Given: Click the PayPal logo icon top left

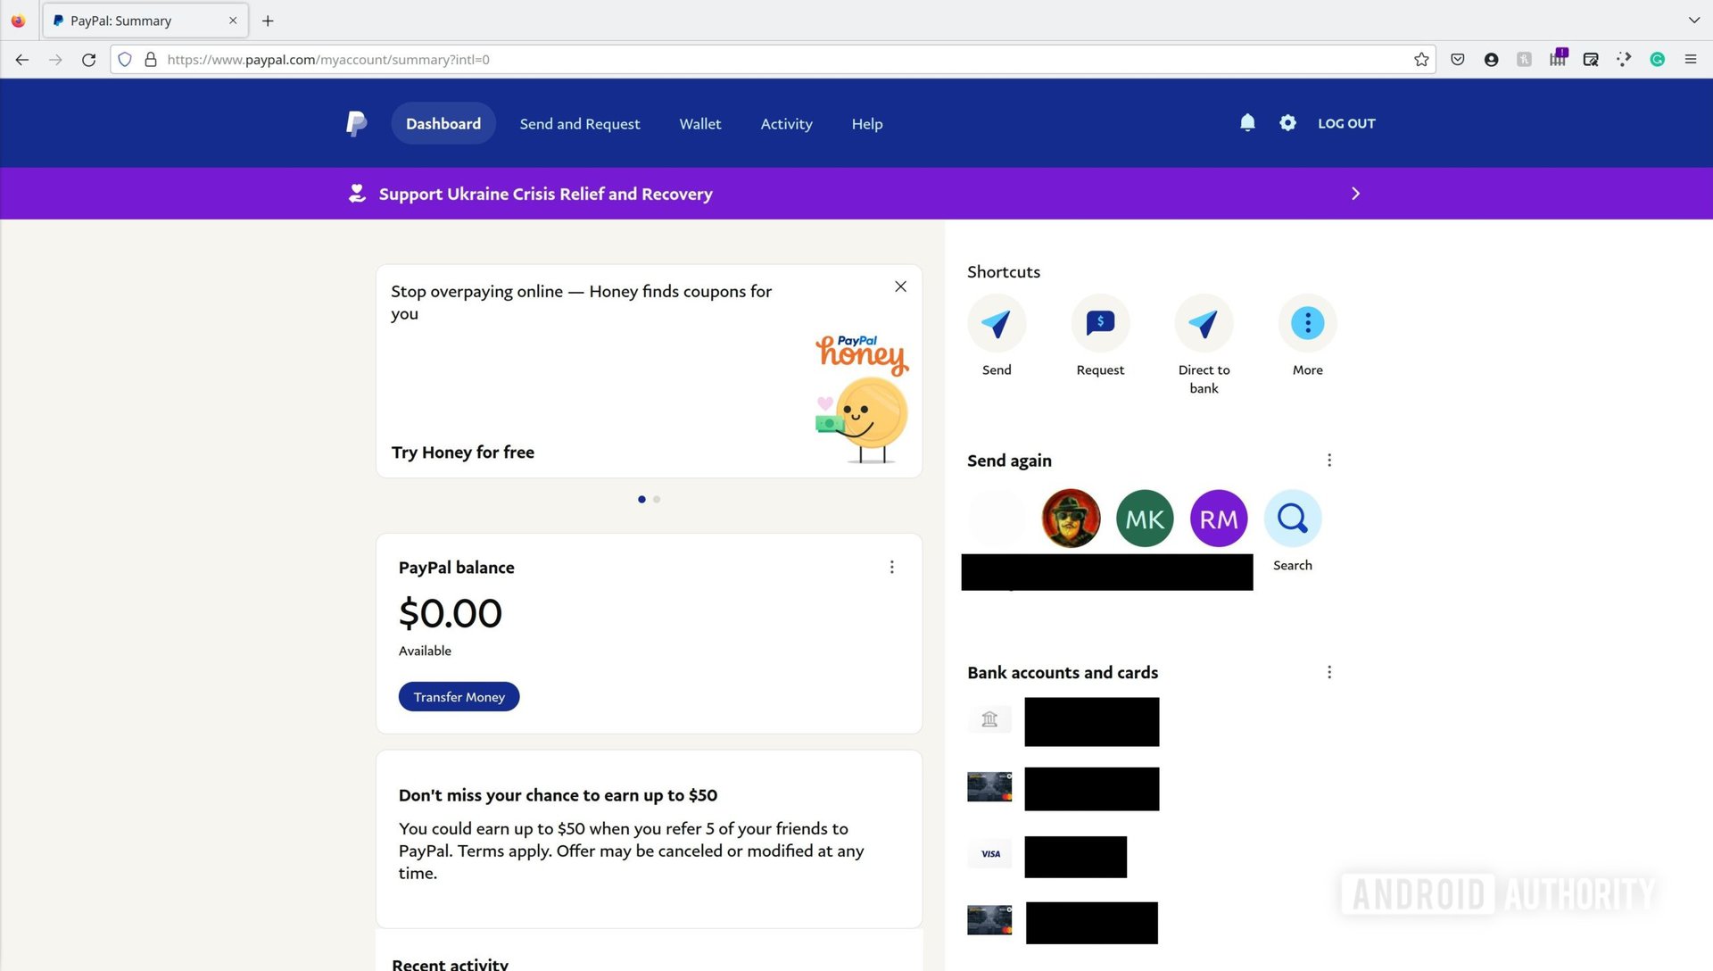Looking at the screenshot, I should point(355,122).
